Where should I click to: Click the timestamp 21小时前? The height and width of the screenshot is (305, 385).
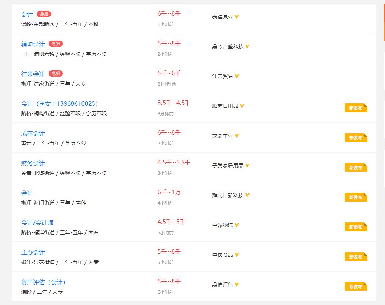(167, 84)
